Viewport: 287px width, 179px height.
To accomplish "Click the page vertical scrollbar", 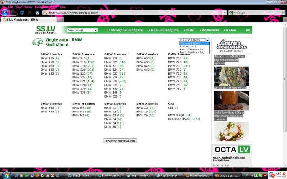I will (285, 79).
